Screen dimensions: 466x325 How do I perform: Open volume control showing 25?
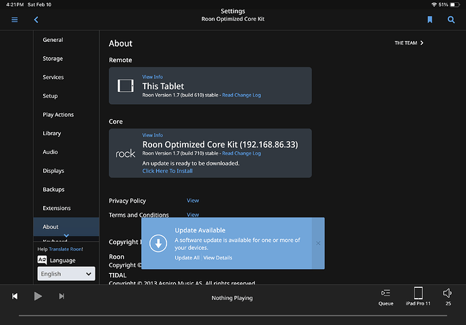pos(448,297)
